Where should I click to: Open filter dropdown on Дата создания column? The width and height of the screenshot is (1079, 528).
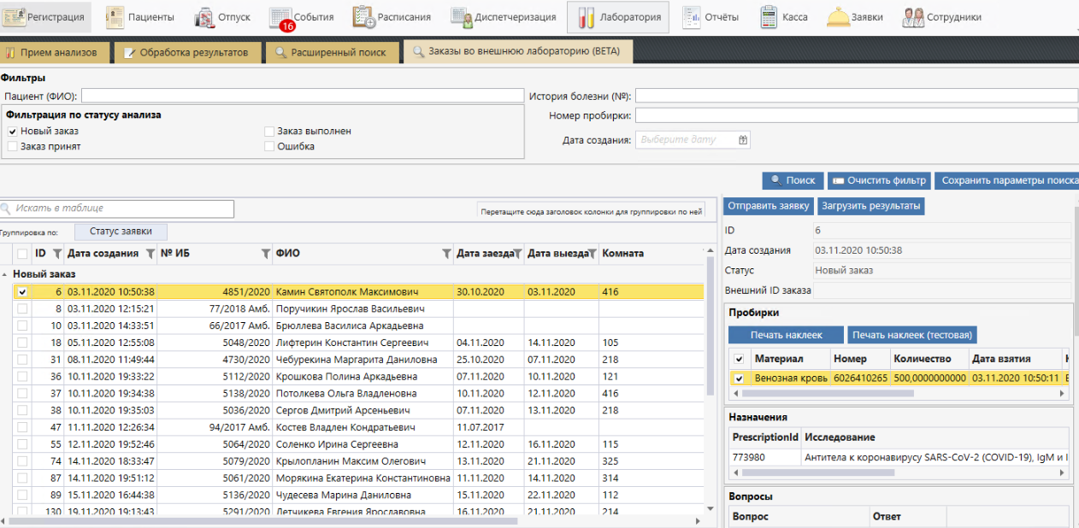[x=150, y=254]
